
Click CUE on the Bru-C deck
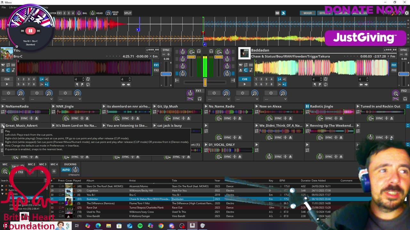pyautogui.click(x=7, y=79)
